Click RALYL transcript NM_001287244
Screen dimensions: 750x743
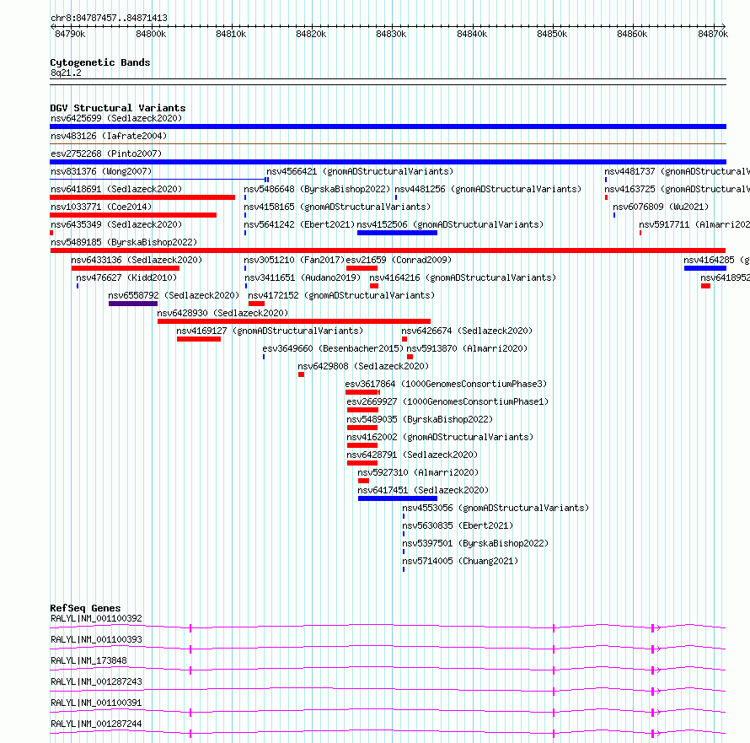96,724
